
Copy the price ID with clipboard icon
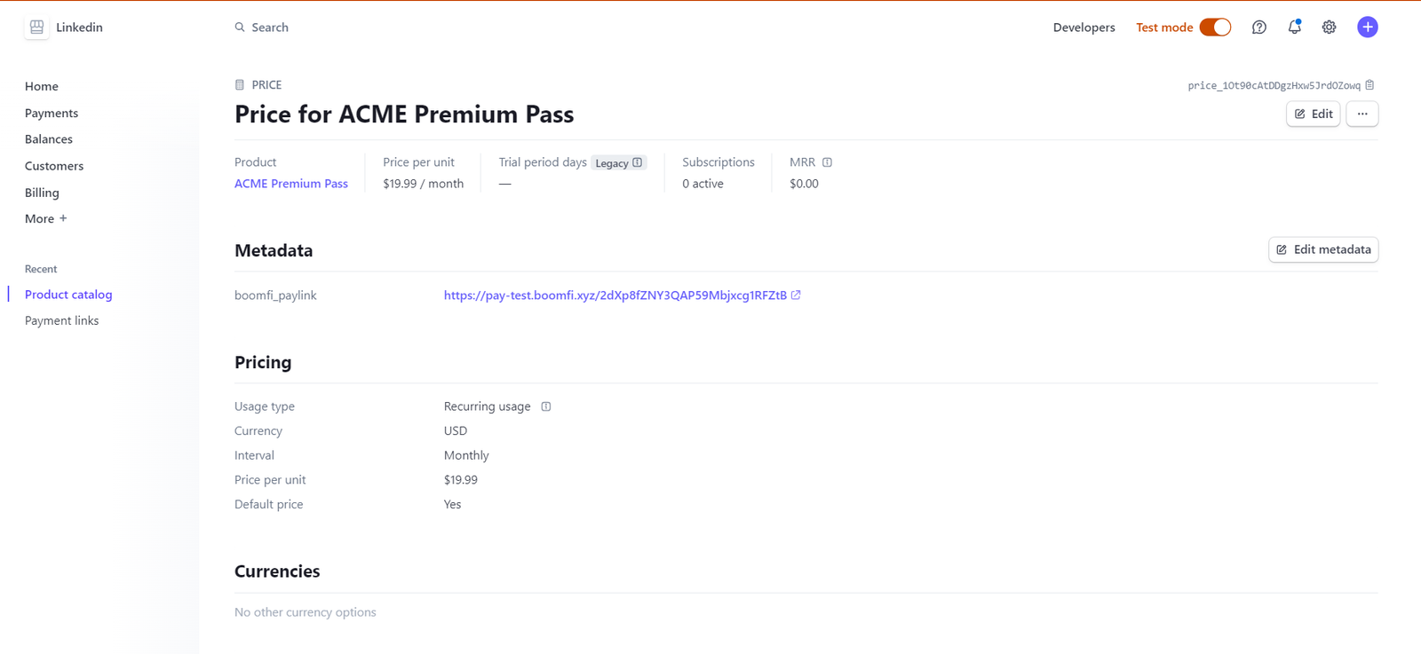pyautogui.click(x=1369, y=85)
